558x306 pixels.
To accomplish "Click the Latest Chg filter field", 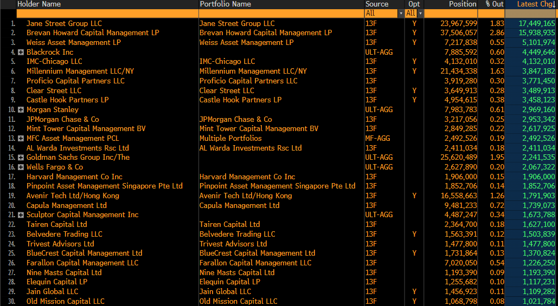I will [x=530, y=14].
